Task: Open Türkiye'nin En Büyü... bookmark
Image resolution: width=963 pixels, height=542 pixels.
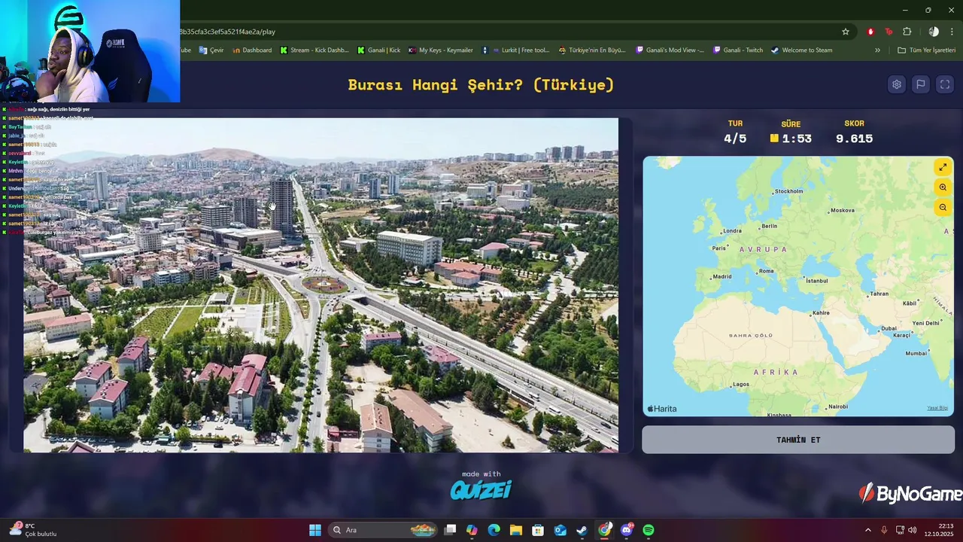Action: pos(592,50)
